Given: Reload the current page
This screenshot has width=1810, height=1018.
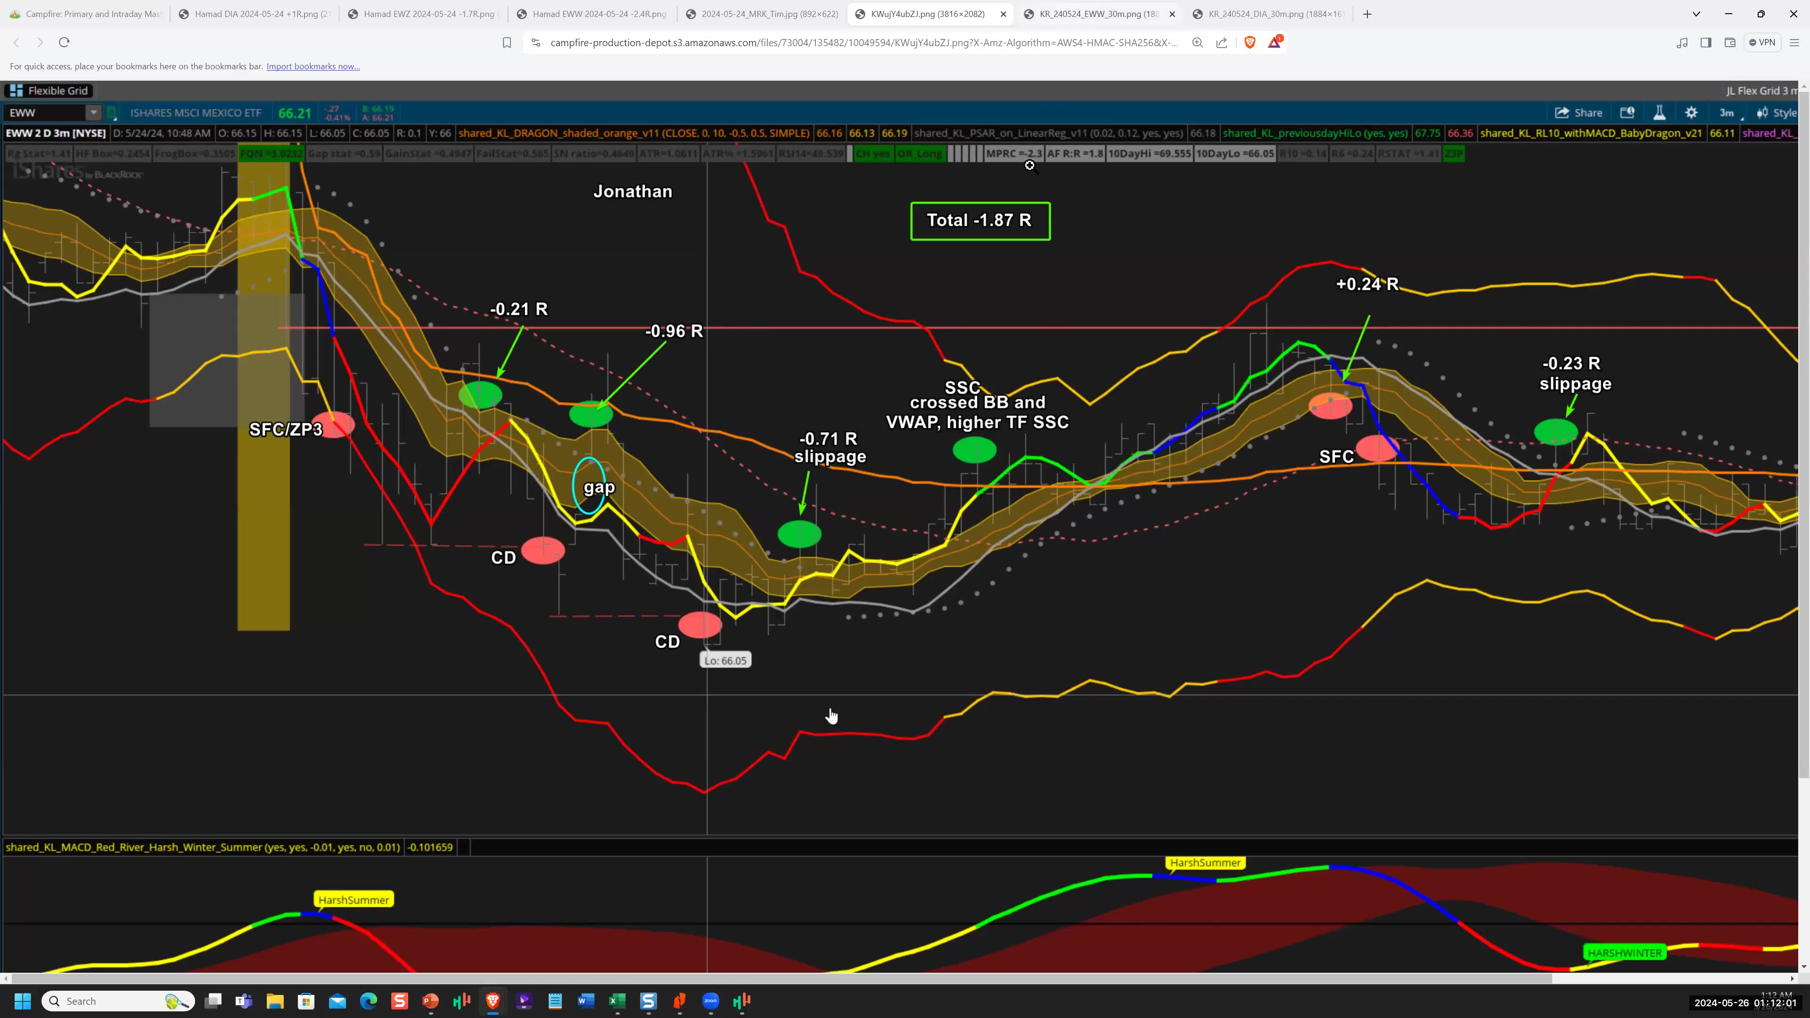Looking at the screenshot, I should click(x=64, y=43).
